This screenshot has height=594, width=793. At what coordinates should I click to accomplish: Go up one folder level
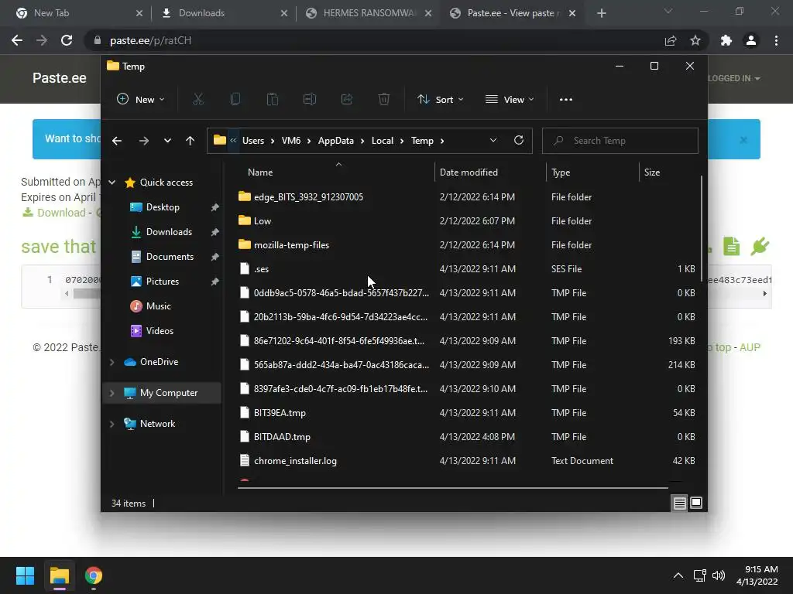[x=190, y=141]
